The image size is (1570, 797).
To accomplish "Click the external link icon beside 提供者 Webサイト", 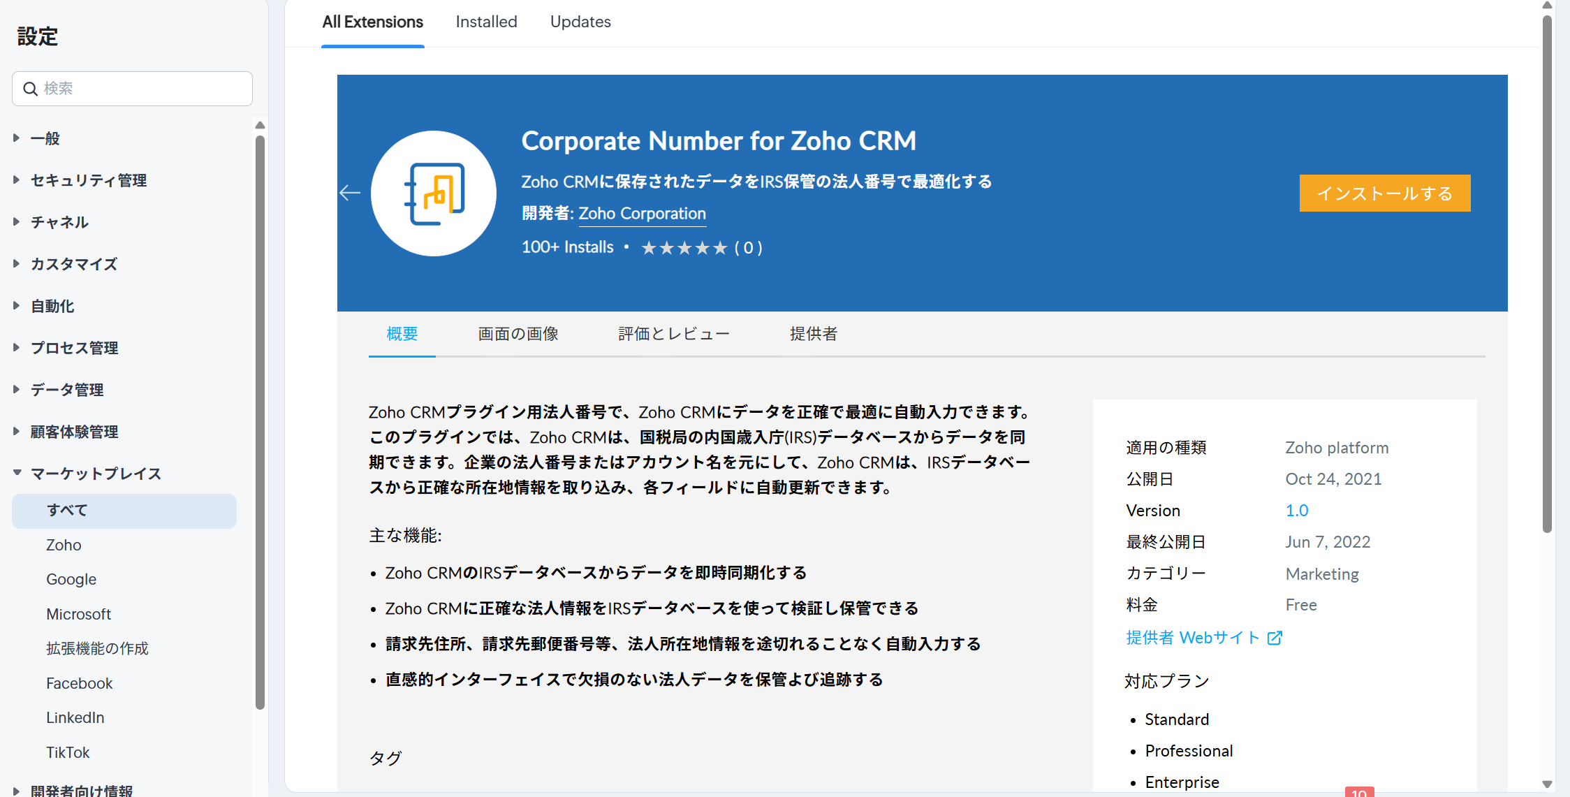I will pyautogui.click(x=1275, y=638).
